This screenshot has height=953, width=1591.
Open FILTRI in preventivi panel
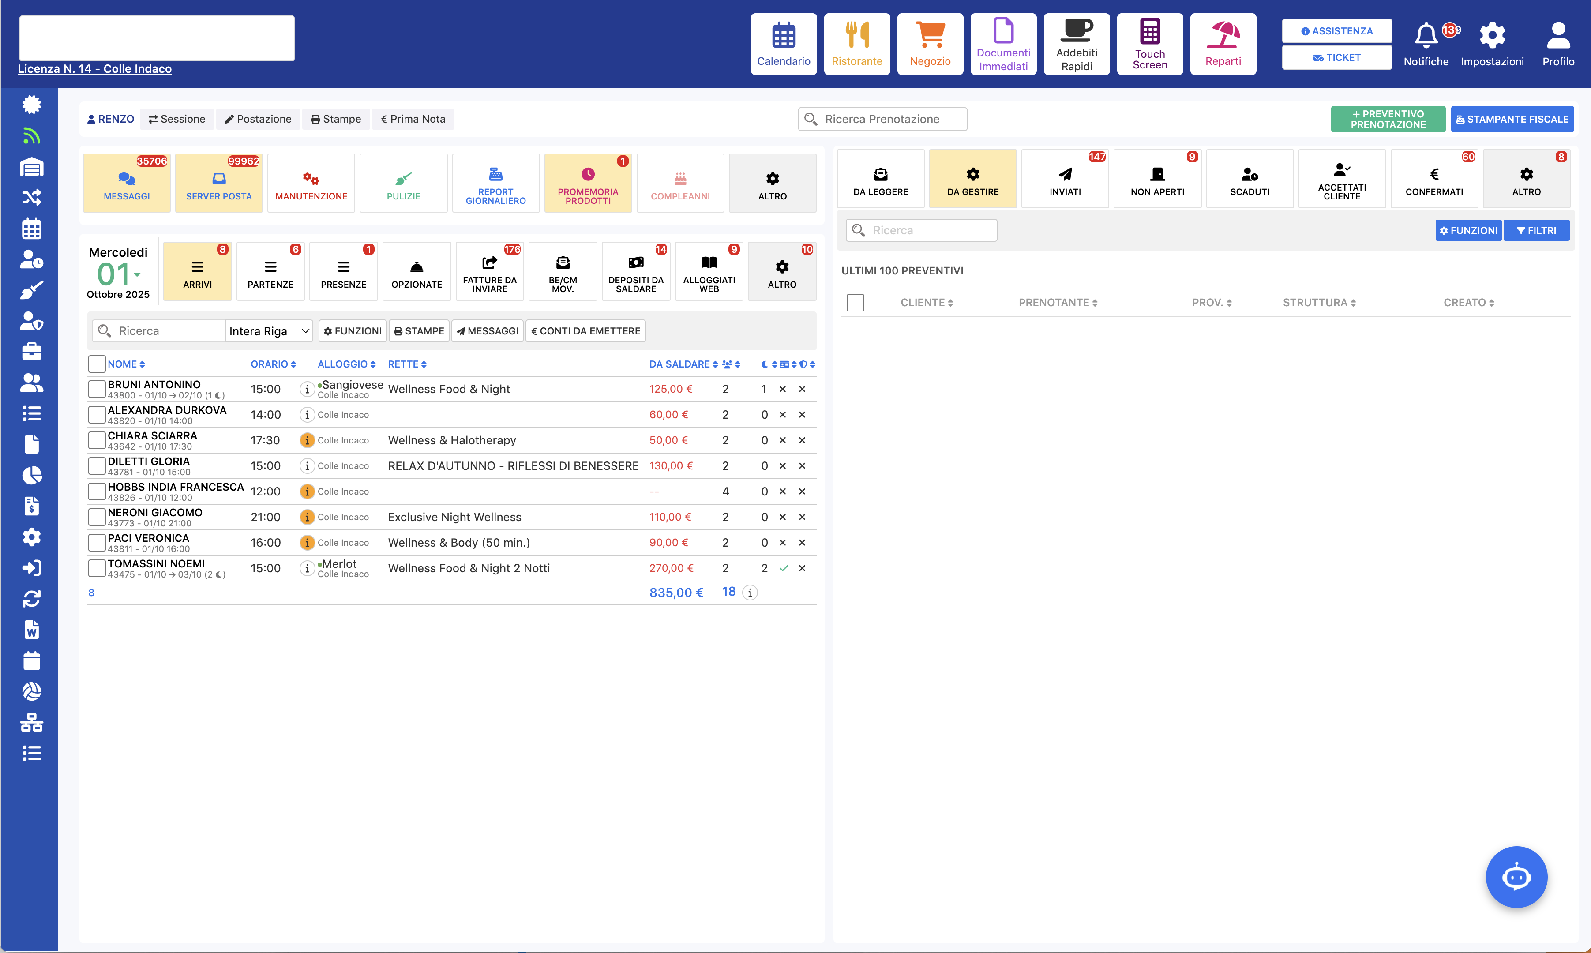(x=1536, y=230)
